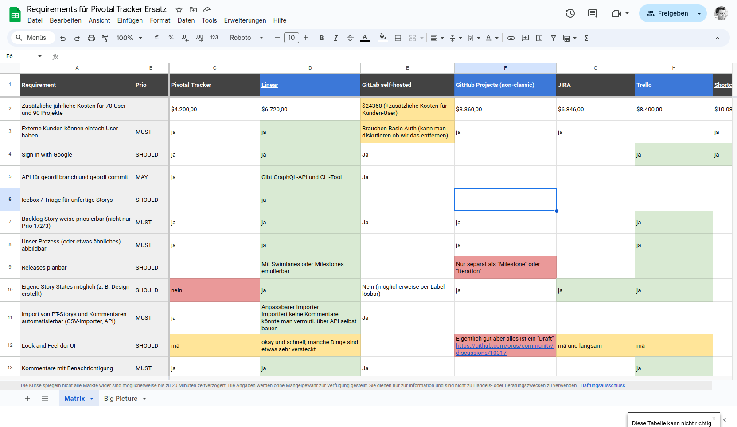Click the font size field
Viewport: 737px width, 427px height.
(x=292, y=38)
